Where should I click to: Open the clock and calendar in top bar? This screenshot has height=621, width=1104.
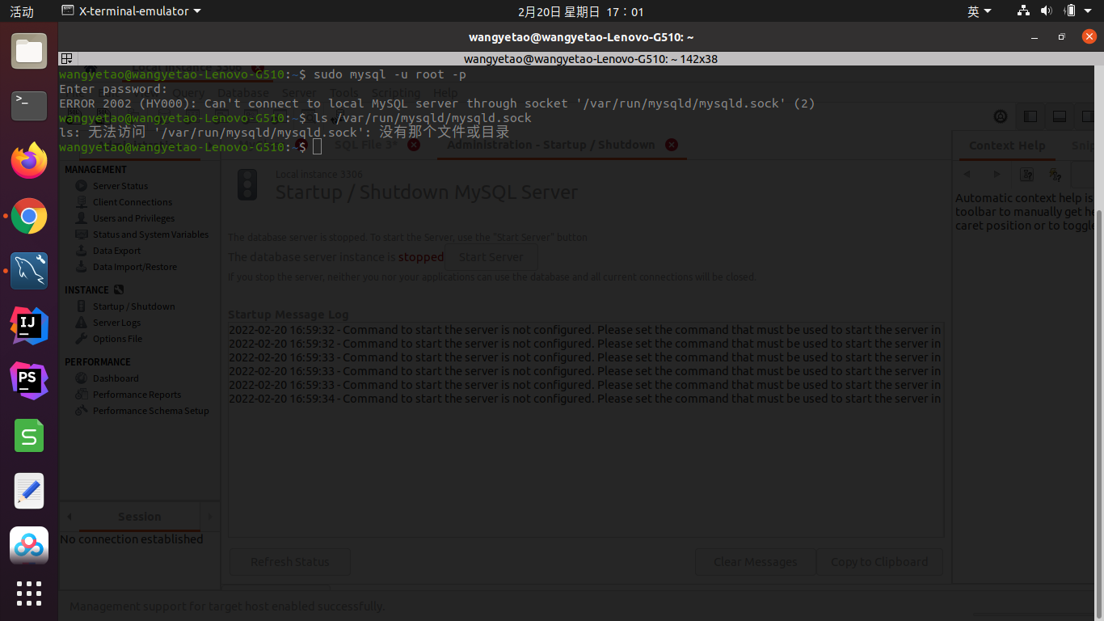(x=580, y=11)
